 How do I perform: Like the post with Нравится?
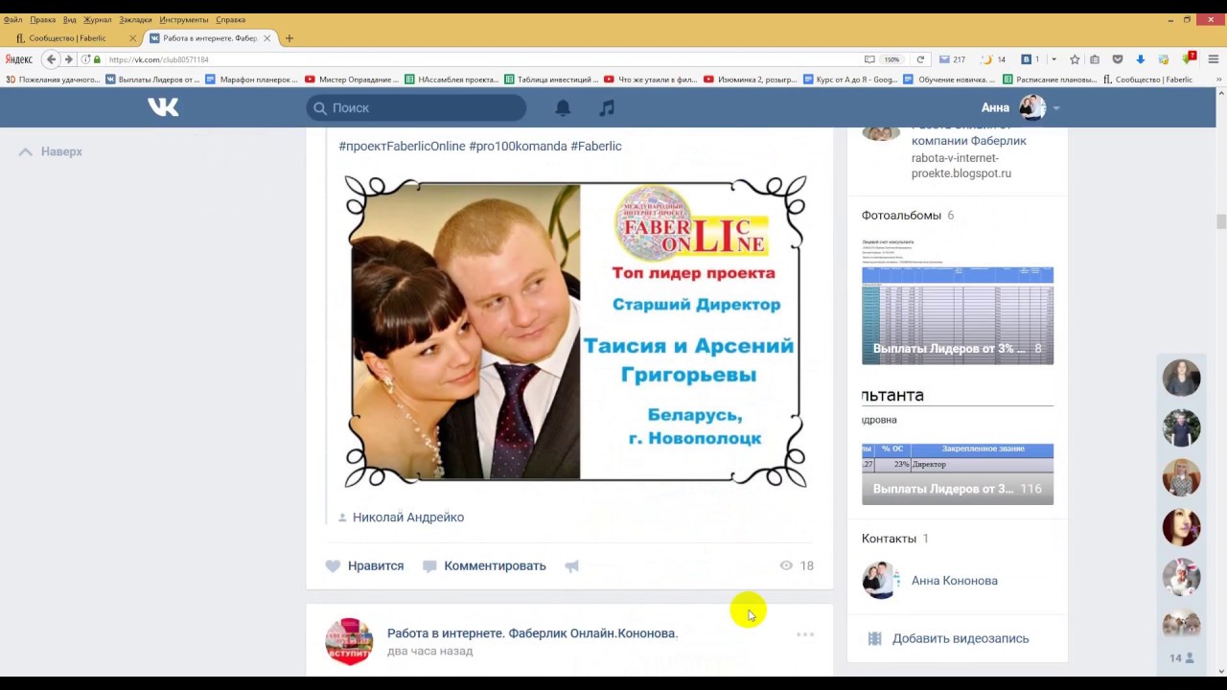364,565
